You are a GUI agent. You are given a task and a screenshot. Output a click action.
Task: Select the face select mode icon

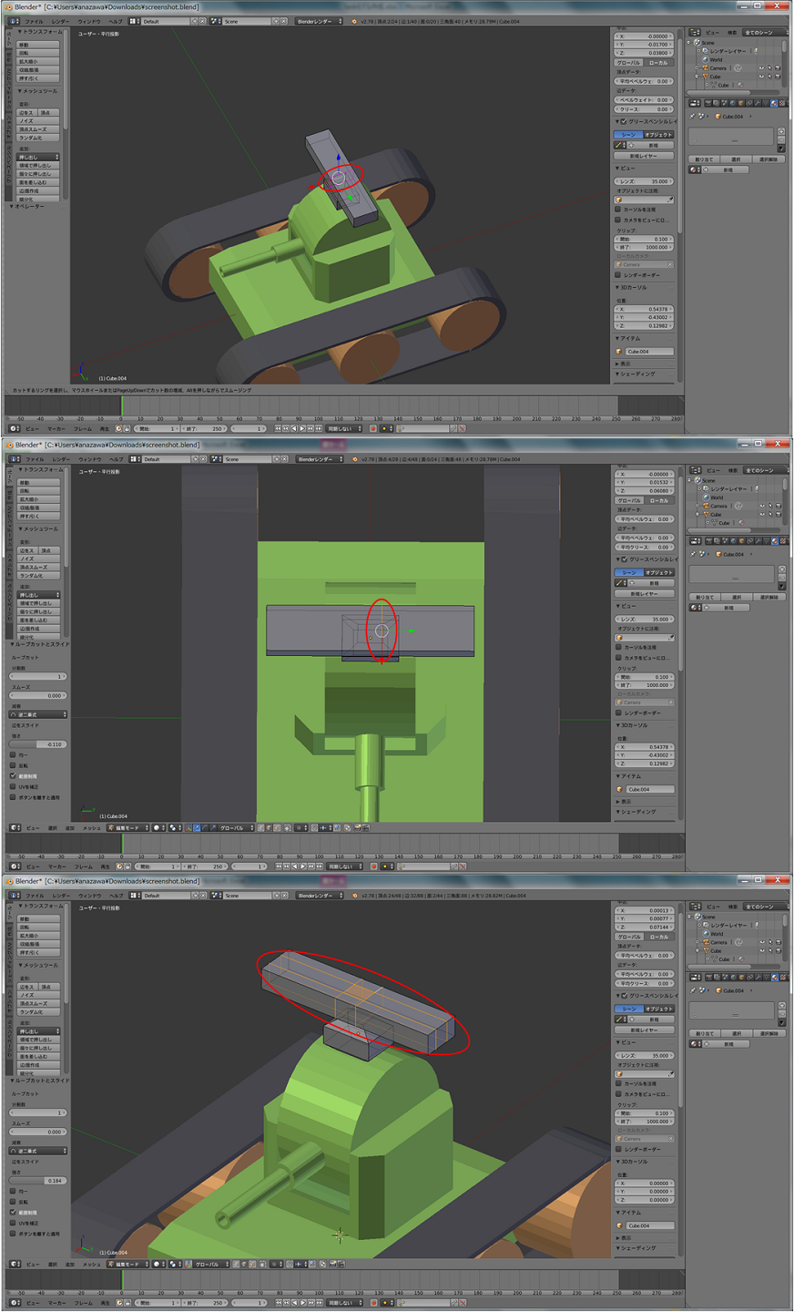277,828
